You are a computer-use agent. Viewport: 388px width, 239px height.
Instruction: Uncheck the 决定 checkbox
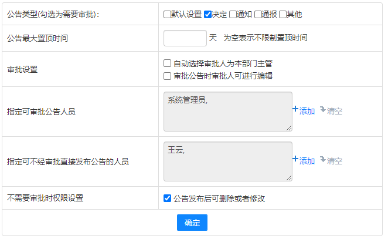pyautogui.click(x=207, y=14)
